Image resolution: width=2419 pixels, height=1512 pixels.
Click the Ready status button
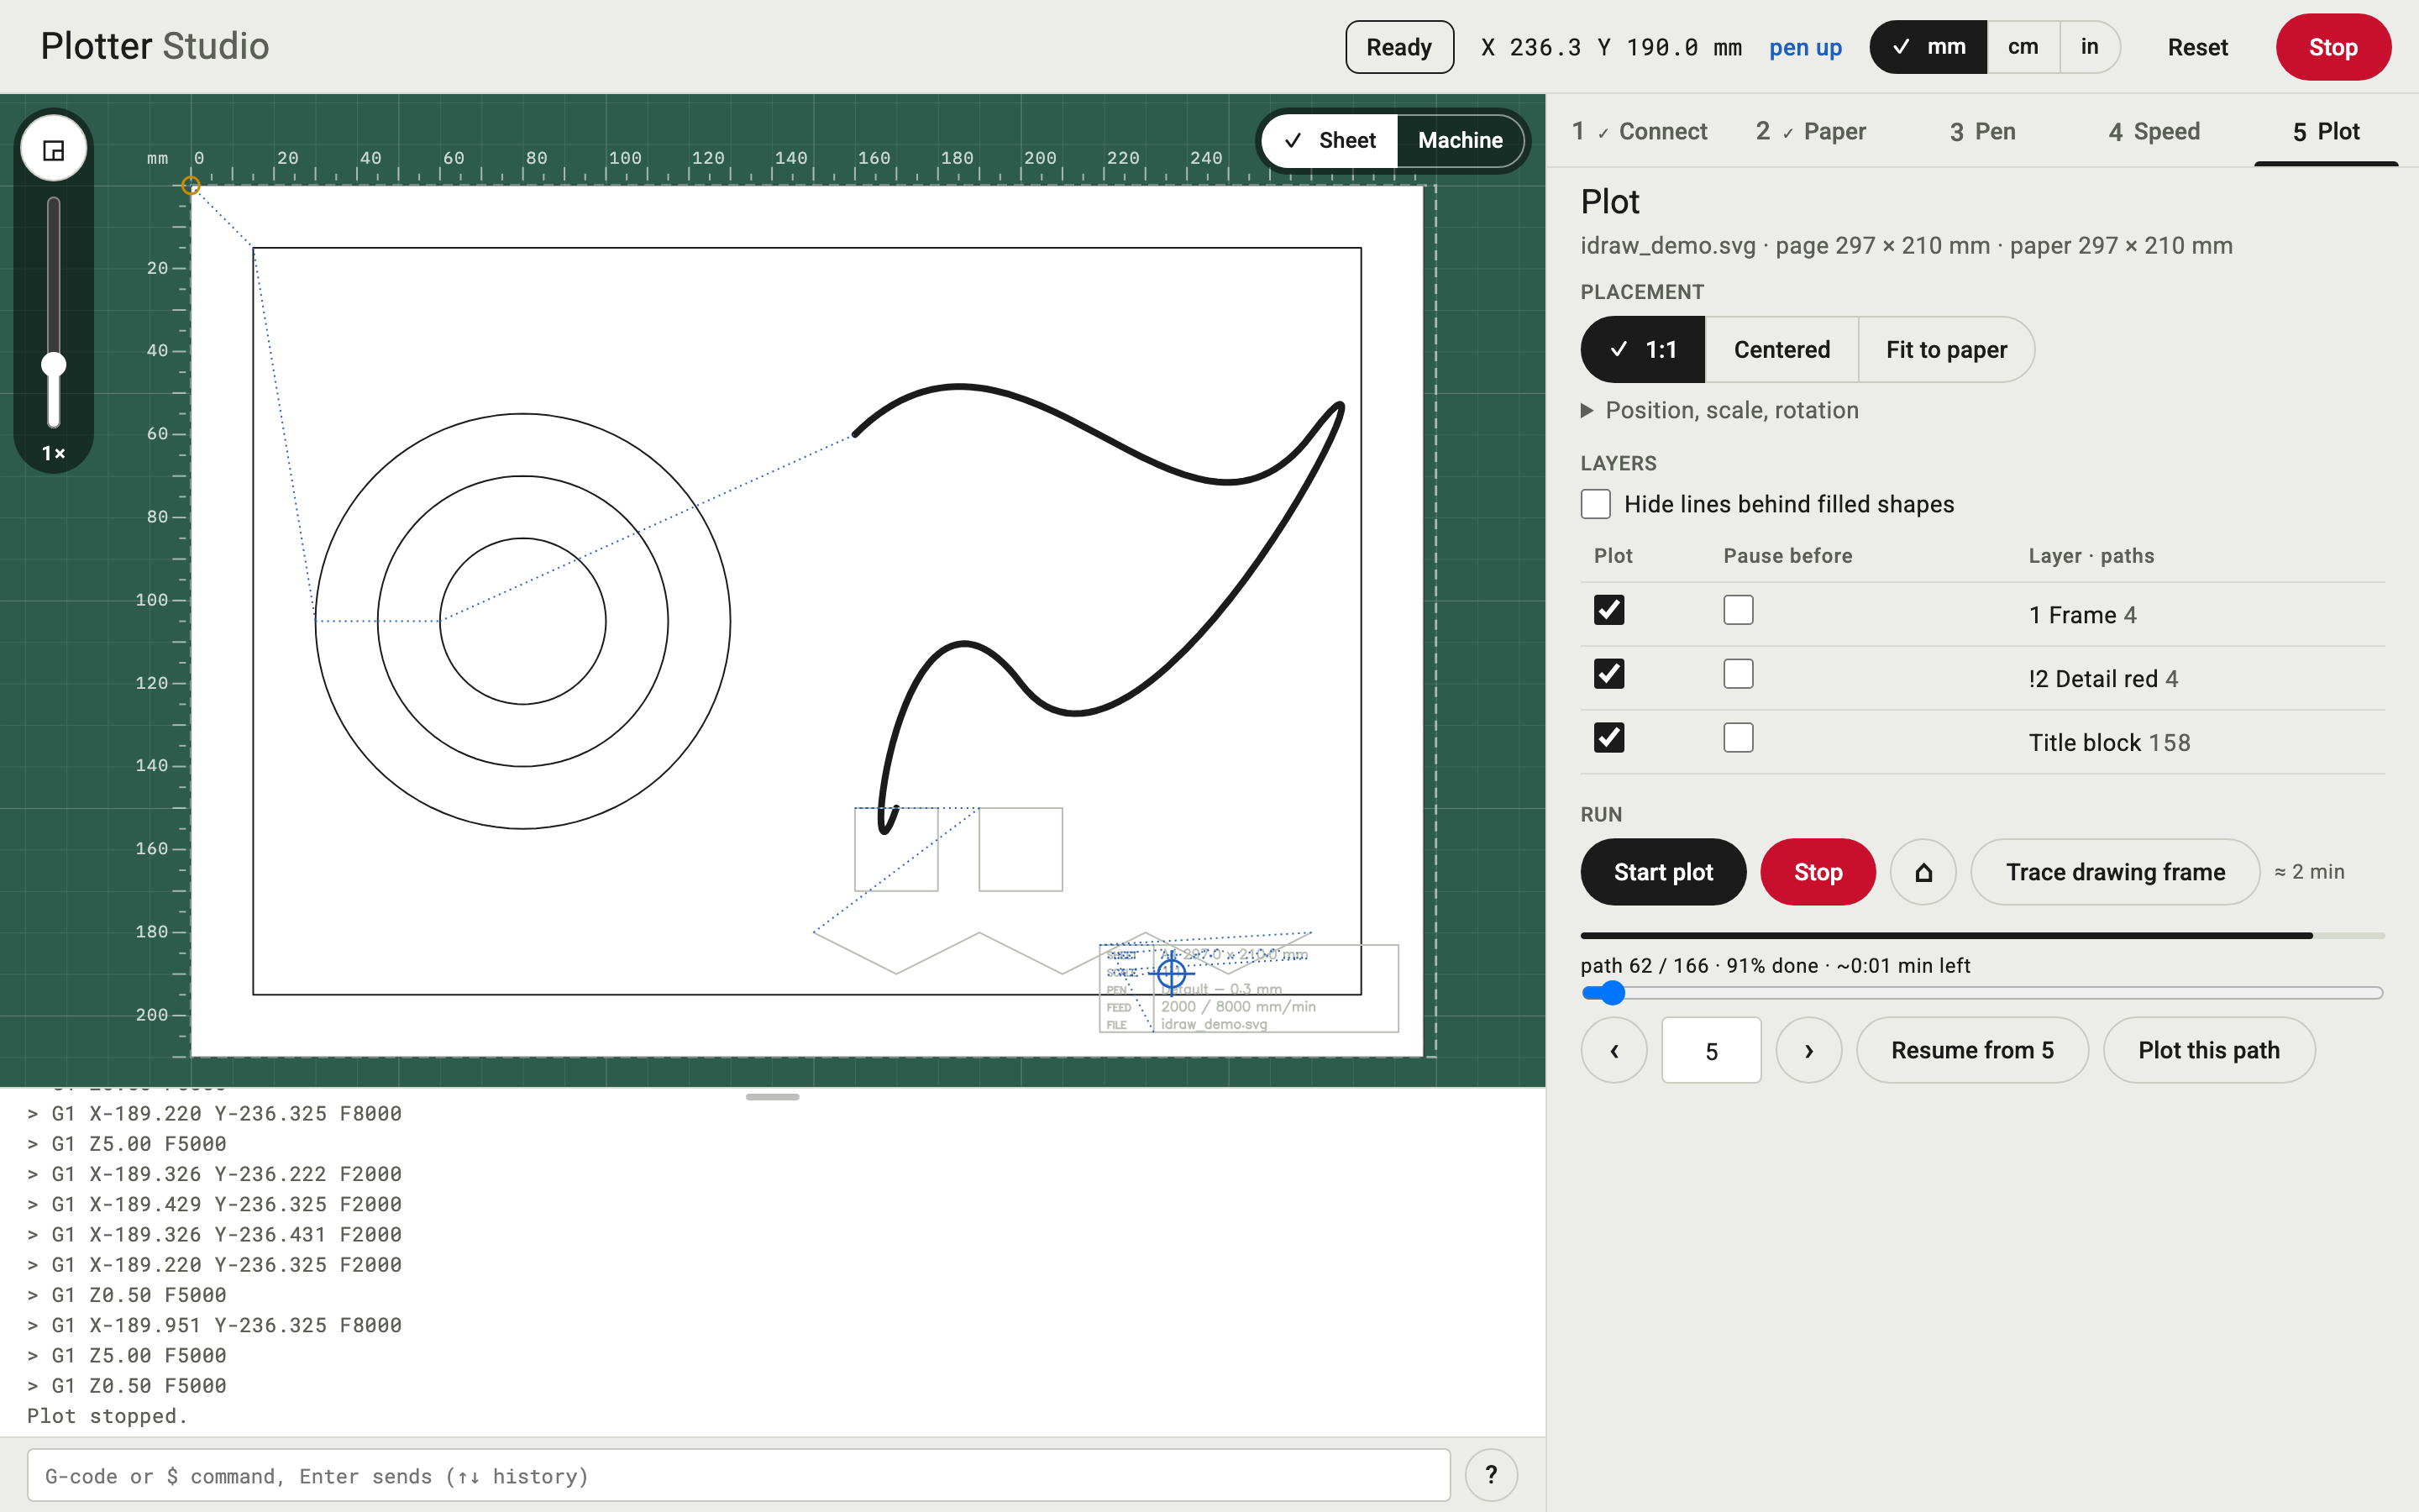pyautogui.click(x=1399, y=47)
